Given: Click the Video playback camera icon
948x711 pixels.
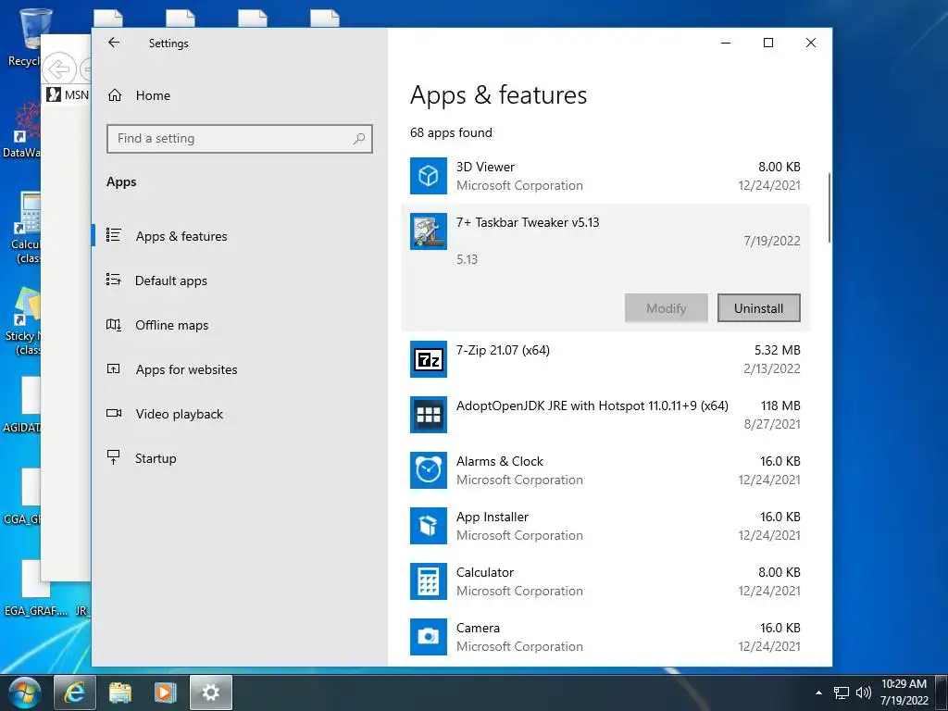Looking at the screenshot, I should click(x=114, y=413).
